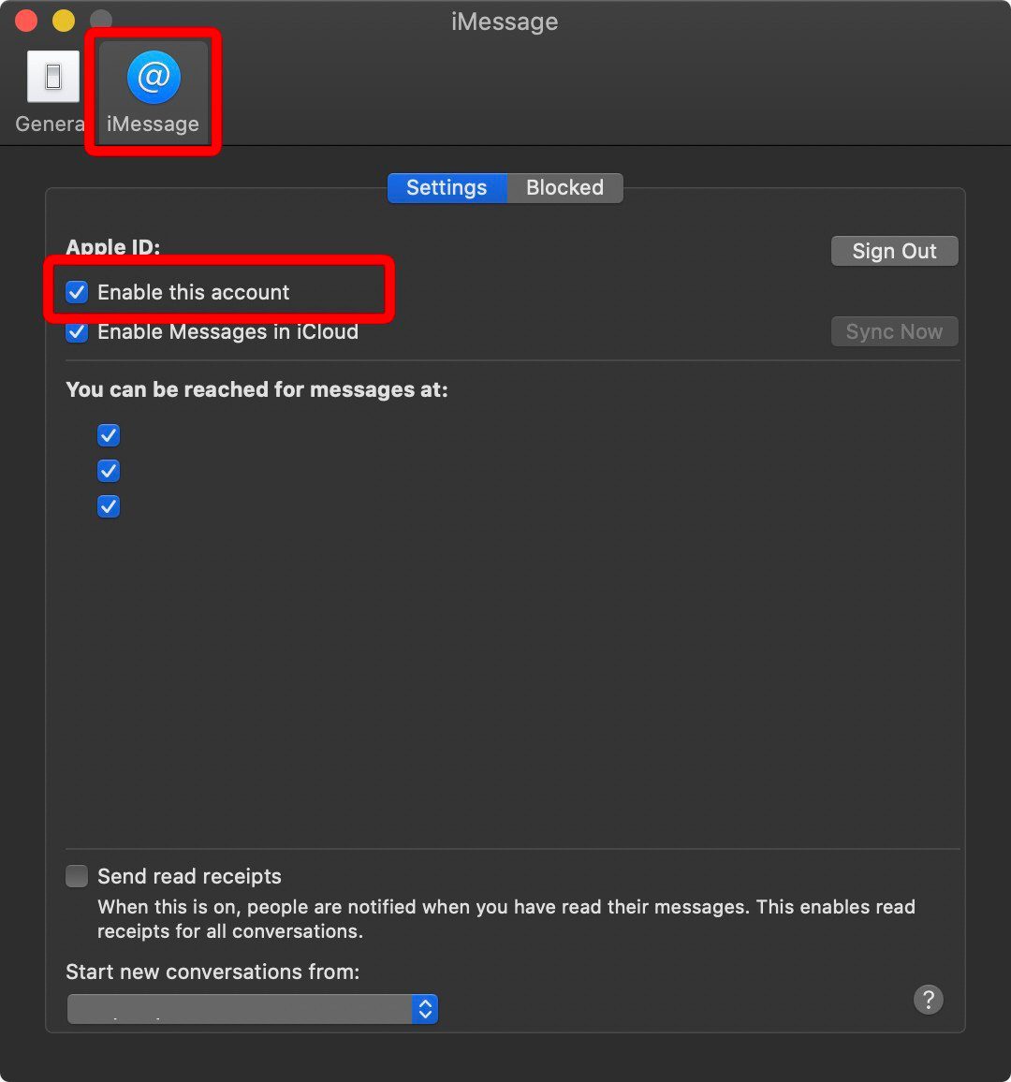
Task: Uncheck the third reachable address checkbox
Action: point(109,506)
